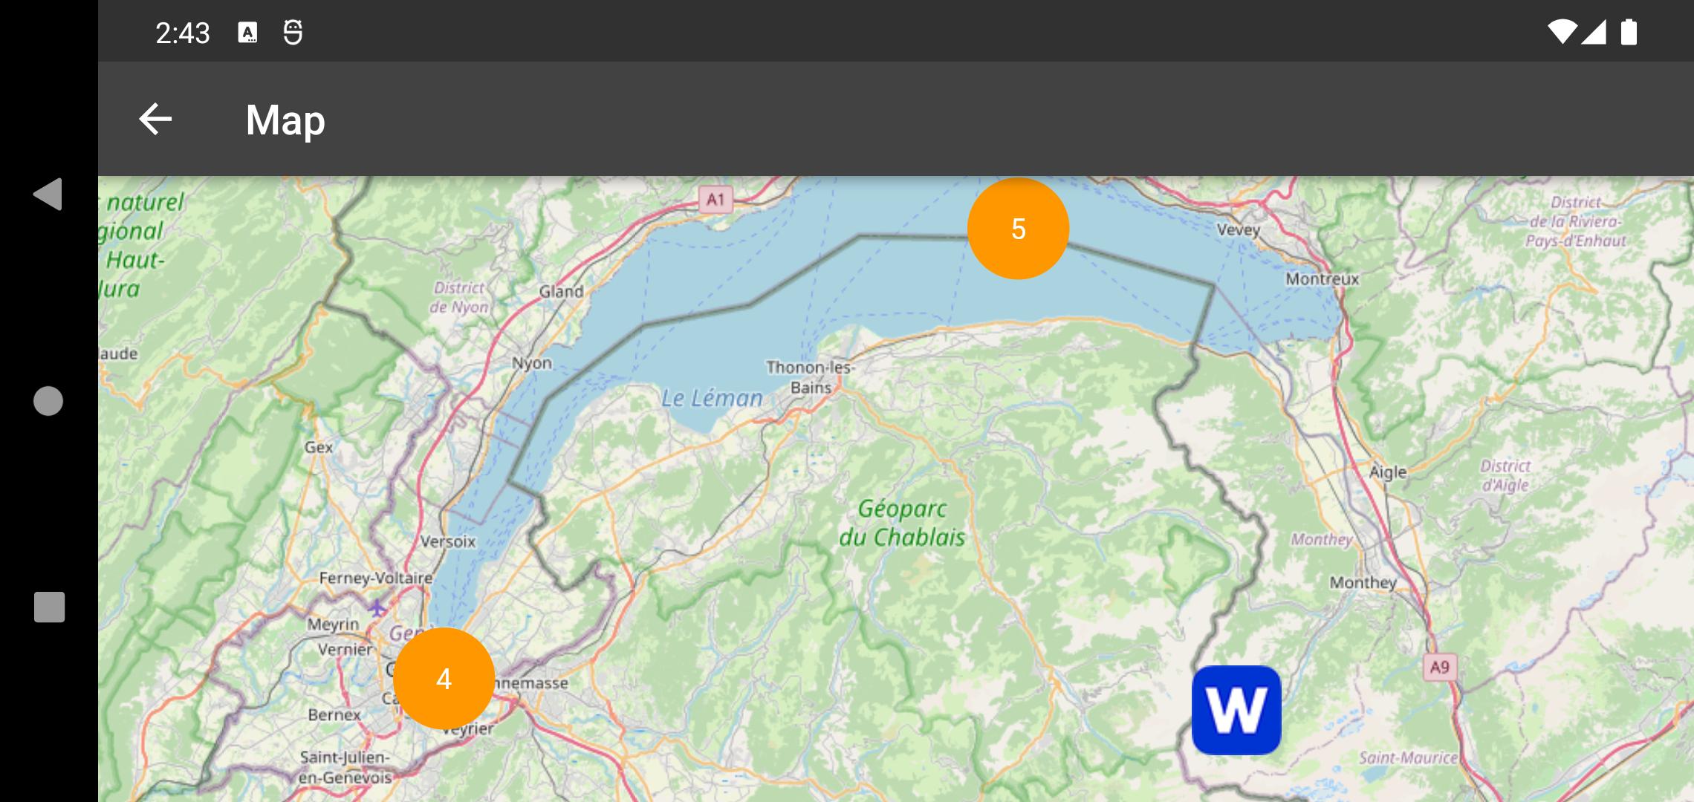Tap the Thonon-les-Bains town label
Screen dimensions: 1694x802
tap(811, 377)
